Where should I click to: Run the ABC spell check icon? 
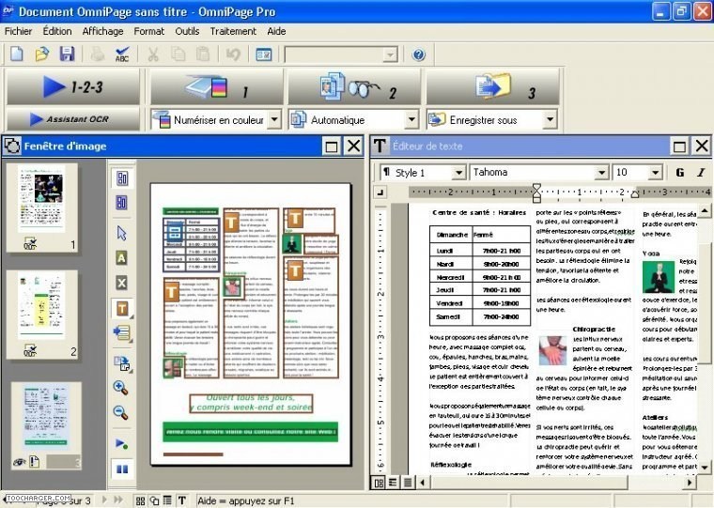122,54
